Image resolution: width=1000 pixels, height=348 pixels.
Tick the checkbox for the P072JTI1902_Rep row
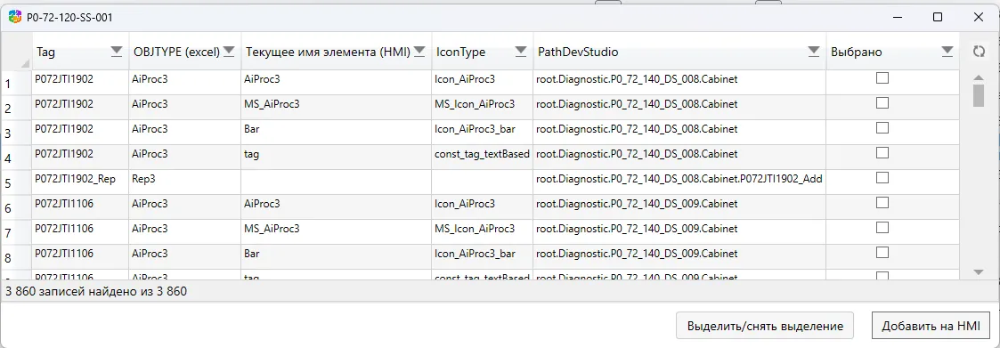[882, 178]
